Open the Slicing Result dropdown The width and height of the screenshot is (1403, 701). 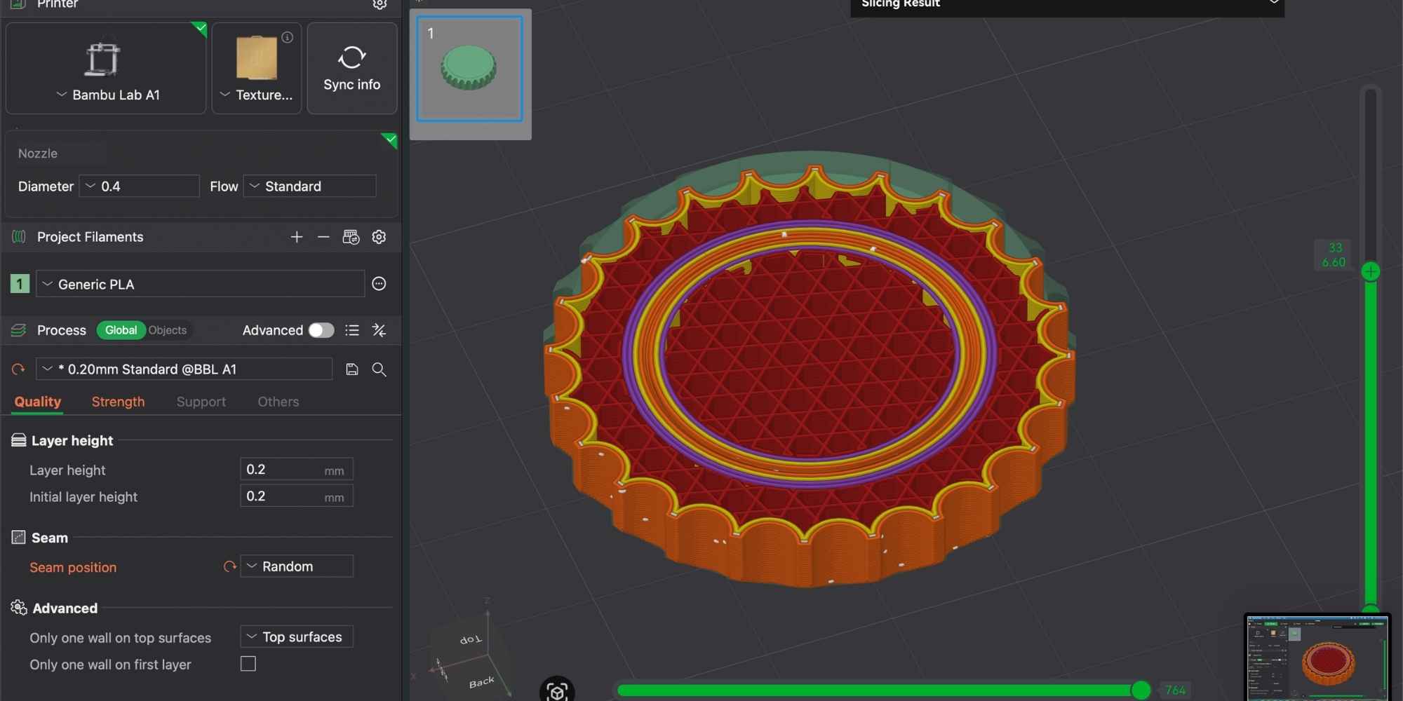coord(1067,6)
